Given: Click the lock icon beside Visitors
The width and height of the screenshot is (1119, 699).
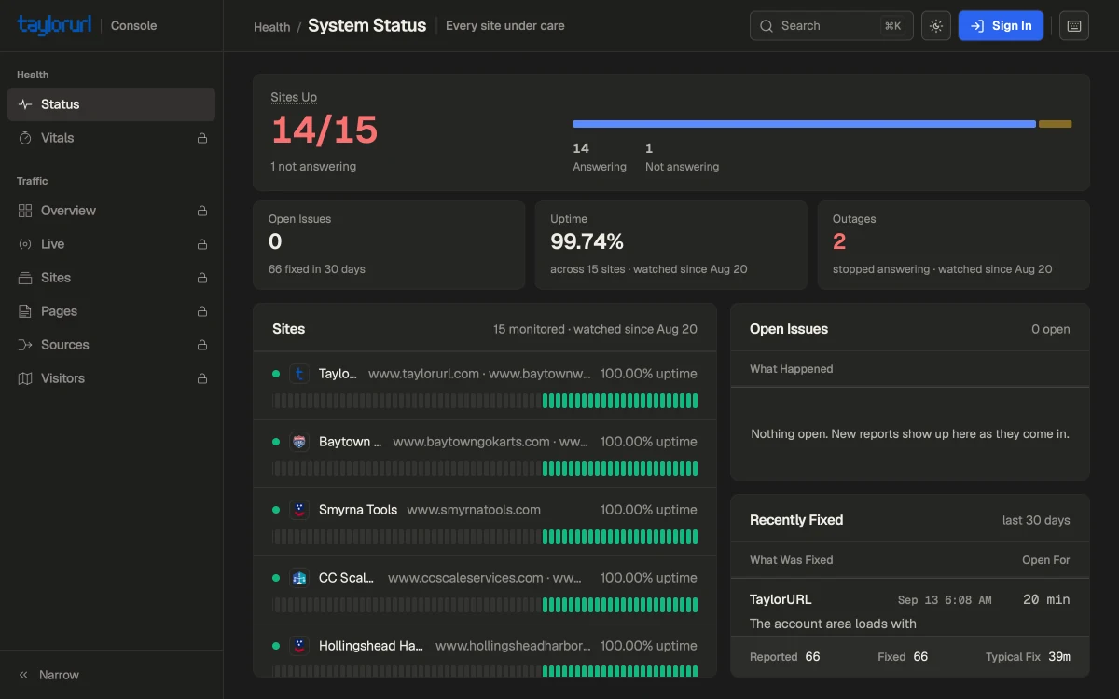Looking at the screenshot, I should [202, 378].
